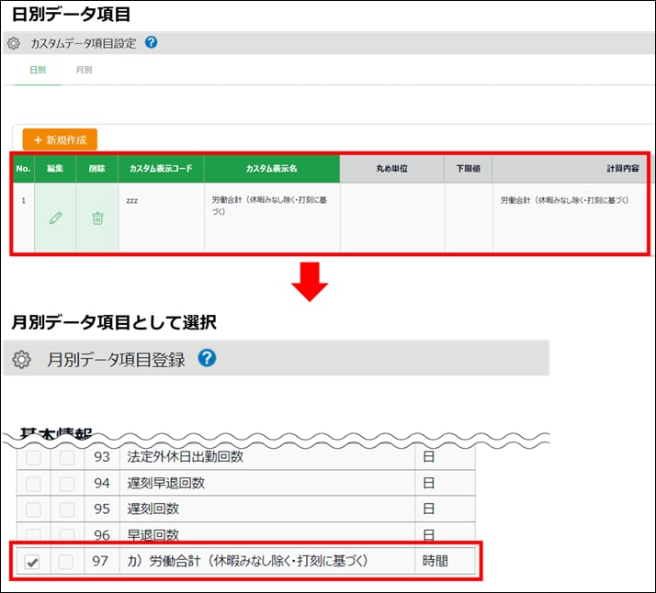Screen dimensions: 656x593
Task: Open help icon next to 月別データ項目登録
Action: [207, 359]
